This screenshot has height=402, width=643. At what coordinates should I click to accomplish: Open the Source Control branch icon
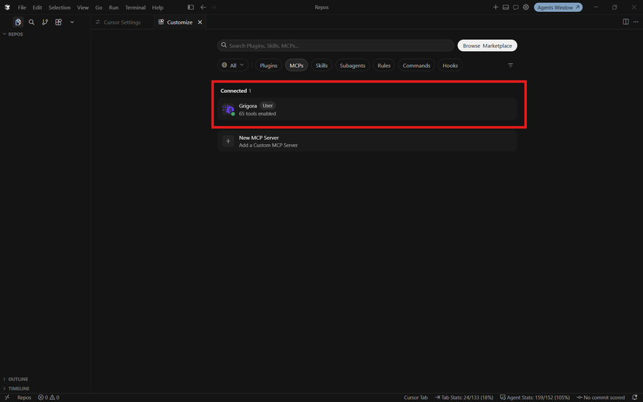tap(45, 22)
